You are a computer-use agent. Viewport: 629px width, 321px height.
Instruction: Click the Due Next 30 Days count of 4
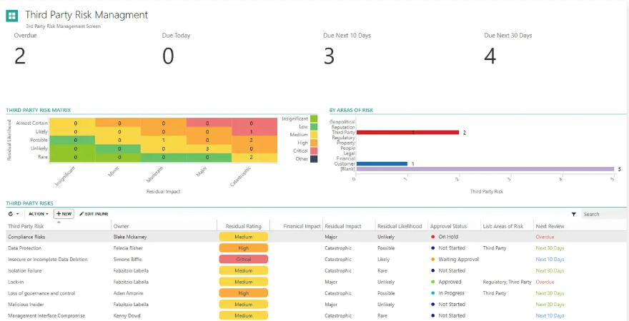click(490, 56)
